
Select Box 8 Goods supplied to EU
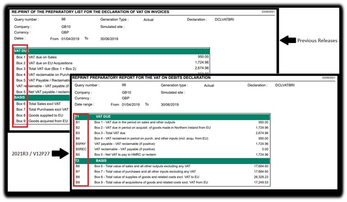(40, 115)
